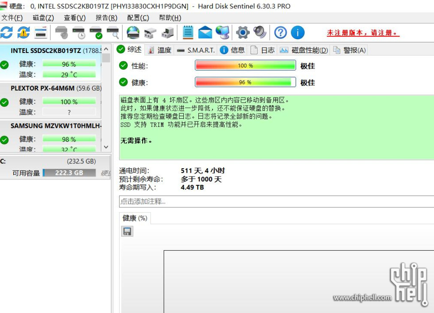Switch to the S.M.A.R.T. tab
This screenshot has height=313, width=434.
coord(196,50)
